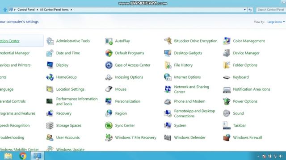Open the Speech Recognition link
The height and width of the screenshot is (160, 286).
pos(15,125)
